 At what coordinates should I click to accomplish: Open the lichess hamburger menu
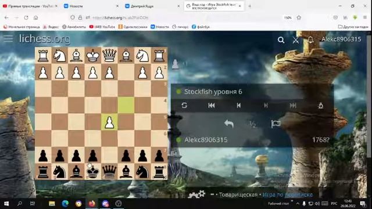[8, 38]
